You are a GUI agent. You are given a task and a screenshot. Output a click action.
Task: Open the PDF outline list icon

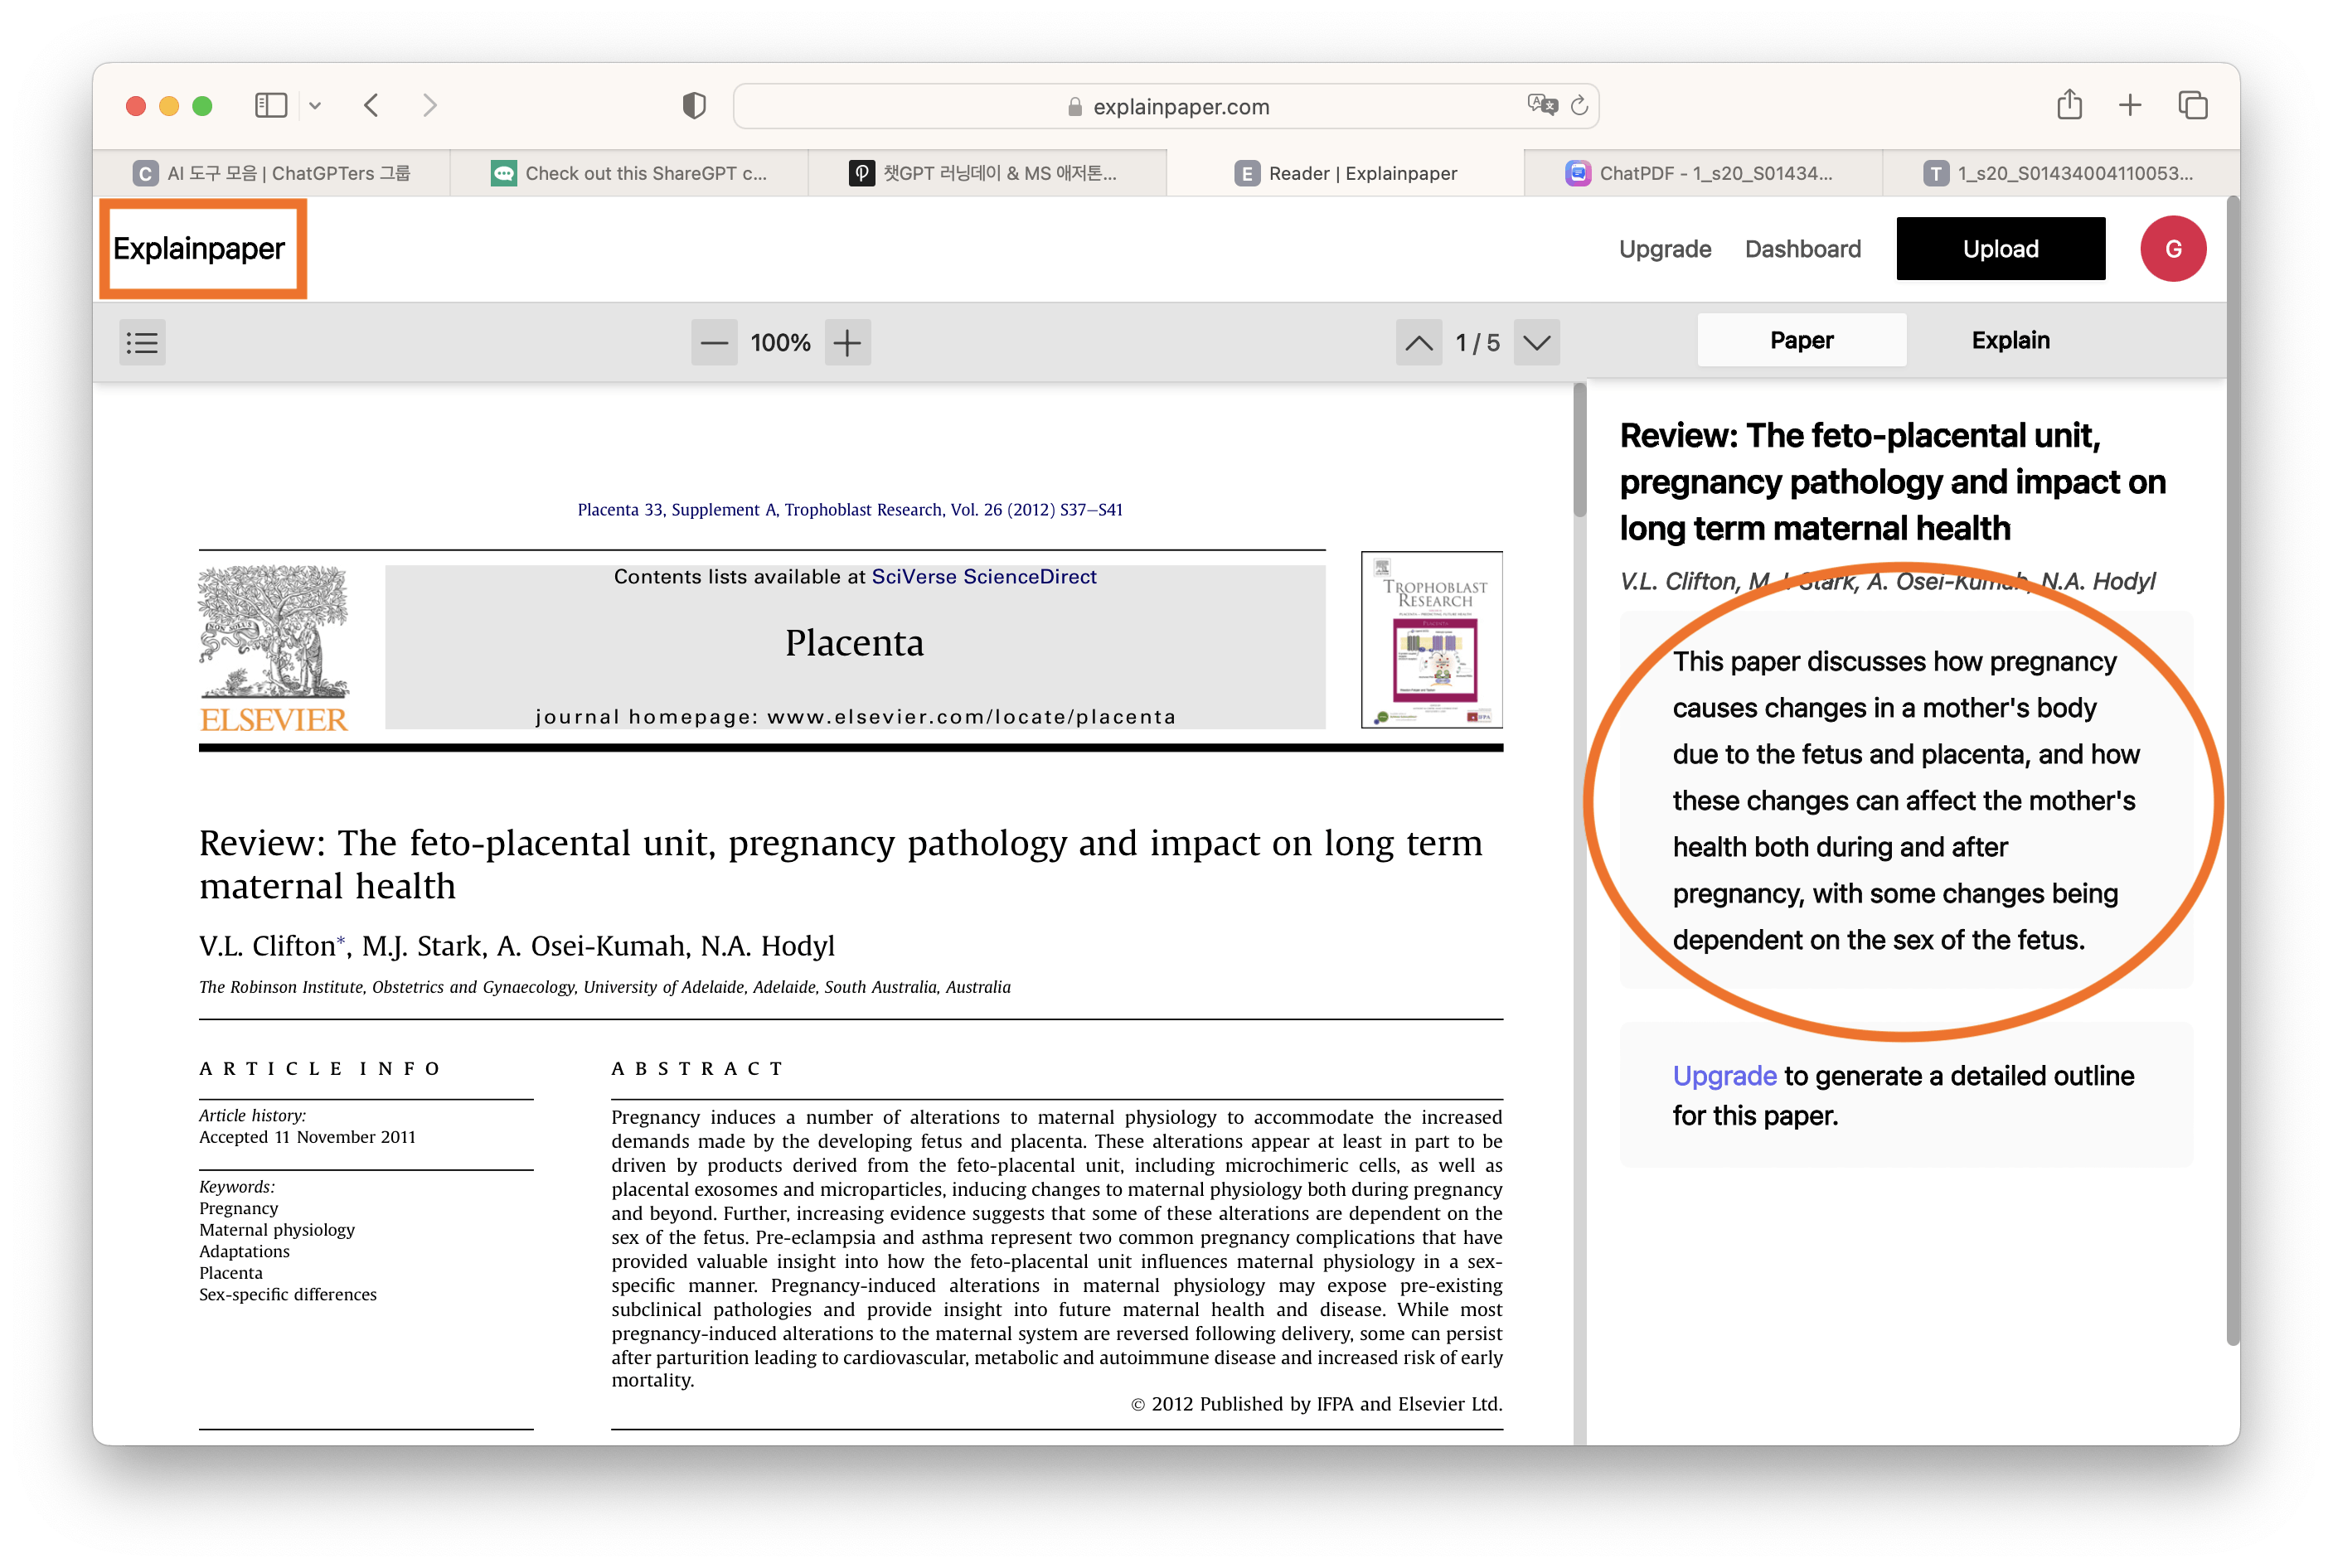142,343
